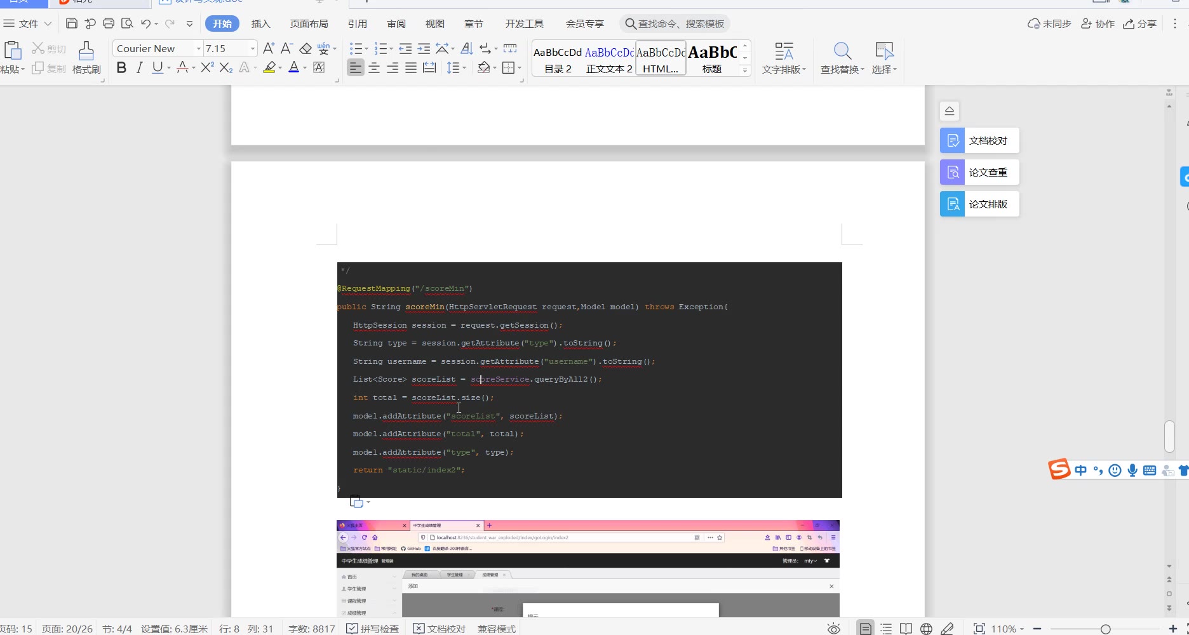Click the 文档校对 sidebar button
The width and height of the screenshot is (1189, 635).
coord(979,140)
